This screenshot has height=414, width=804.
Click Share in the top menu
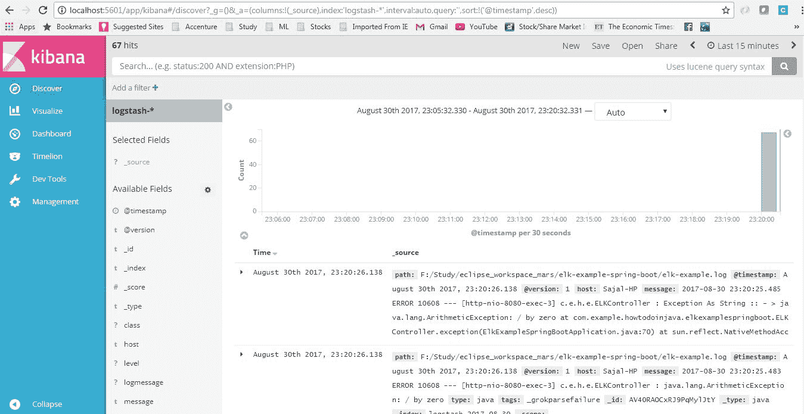666,46
